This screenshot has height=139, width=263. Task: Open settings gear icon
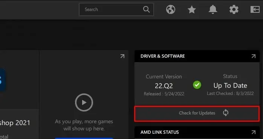point(234,9)
